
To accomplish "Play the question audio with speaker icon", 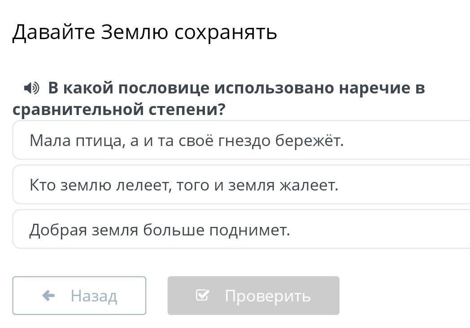I will coord(31,88).
